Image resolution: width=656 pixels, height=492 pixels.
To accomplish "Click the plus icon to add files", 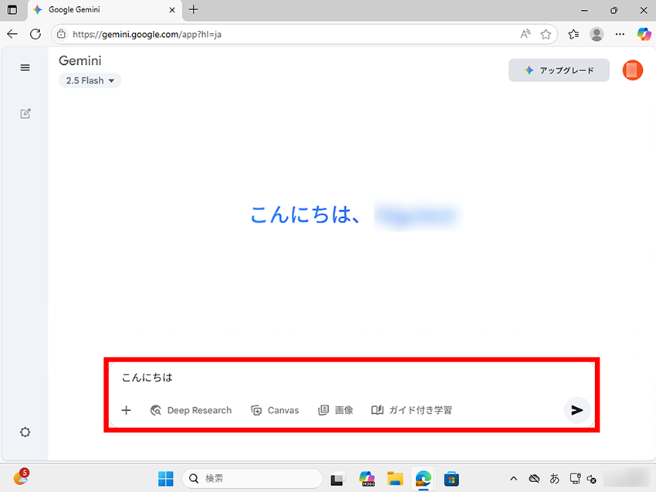I will [x=127, y=410].
